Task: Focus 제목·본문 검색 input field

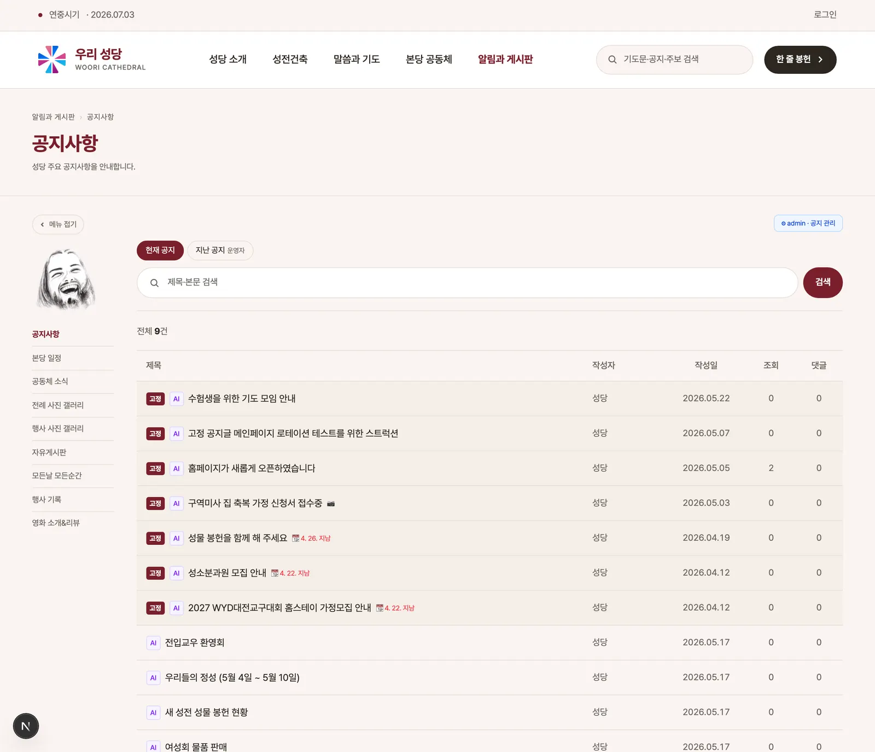Action: pyautogui.click(x=467, y=282)
